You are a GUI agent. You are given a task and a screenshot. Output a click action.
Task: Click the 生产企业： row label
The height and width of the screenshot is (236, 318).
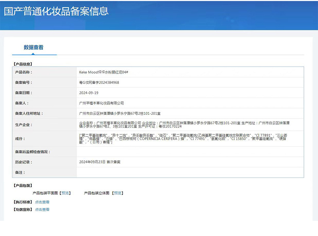[x=24, y=125]
